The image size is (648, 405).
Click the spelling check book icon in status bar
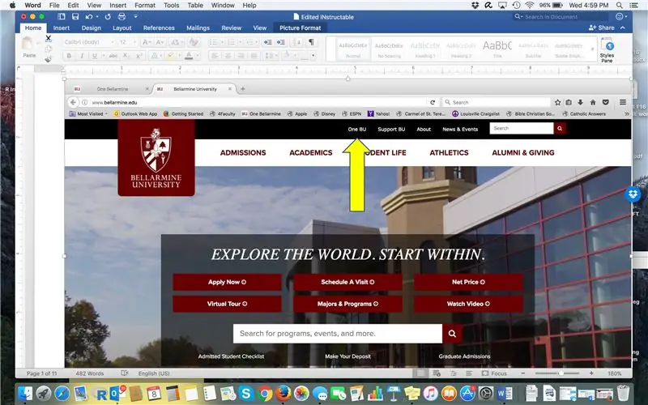125,373
